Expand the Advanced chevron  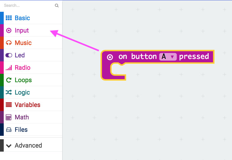pyautogui.click(x=9, y=145)
